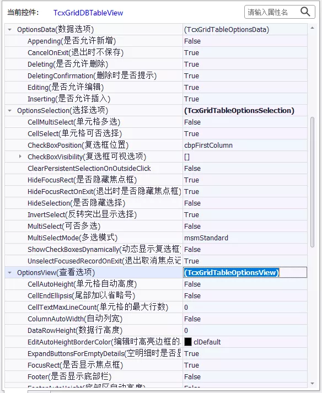322x393 pixels.
Task: Click the search magnifier icon
Action: click(305, 12)
